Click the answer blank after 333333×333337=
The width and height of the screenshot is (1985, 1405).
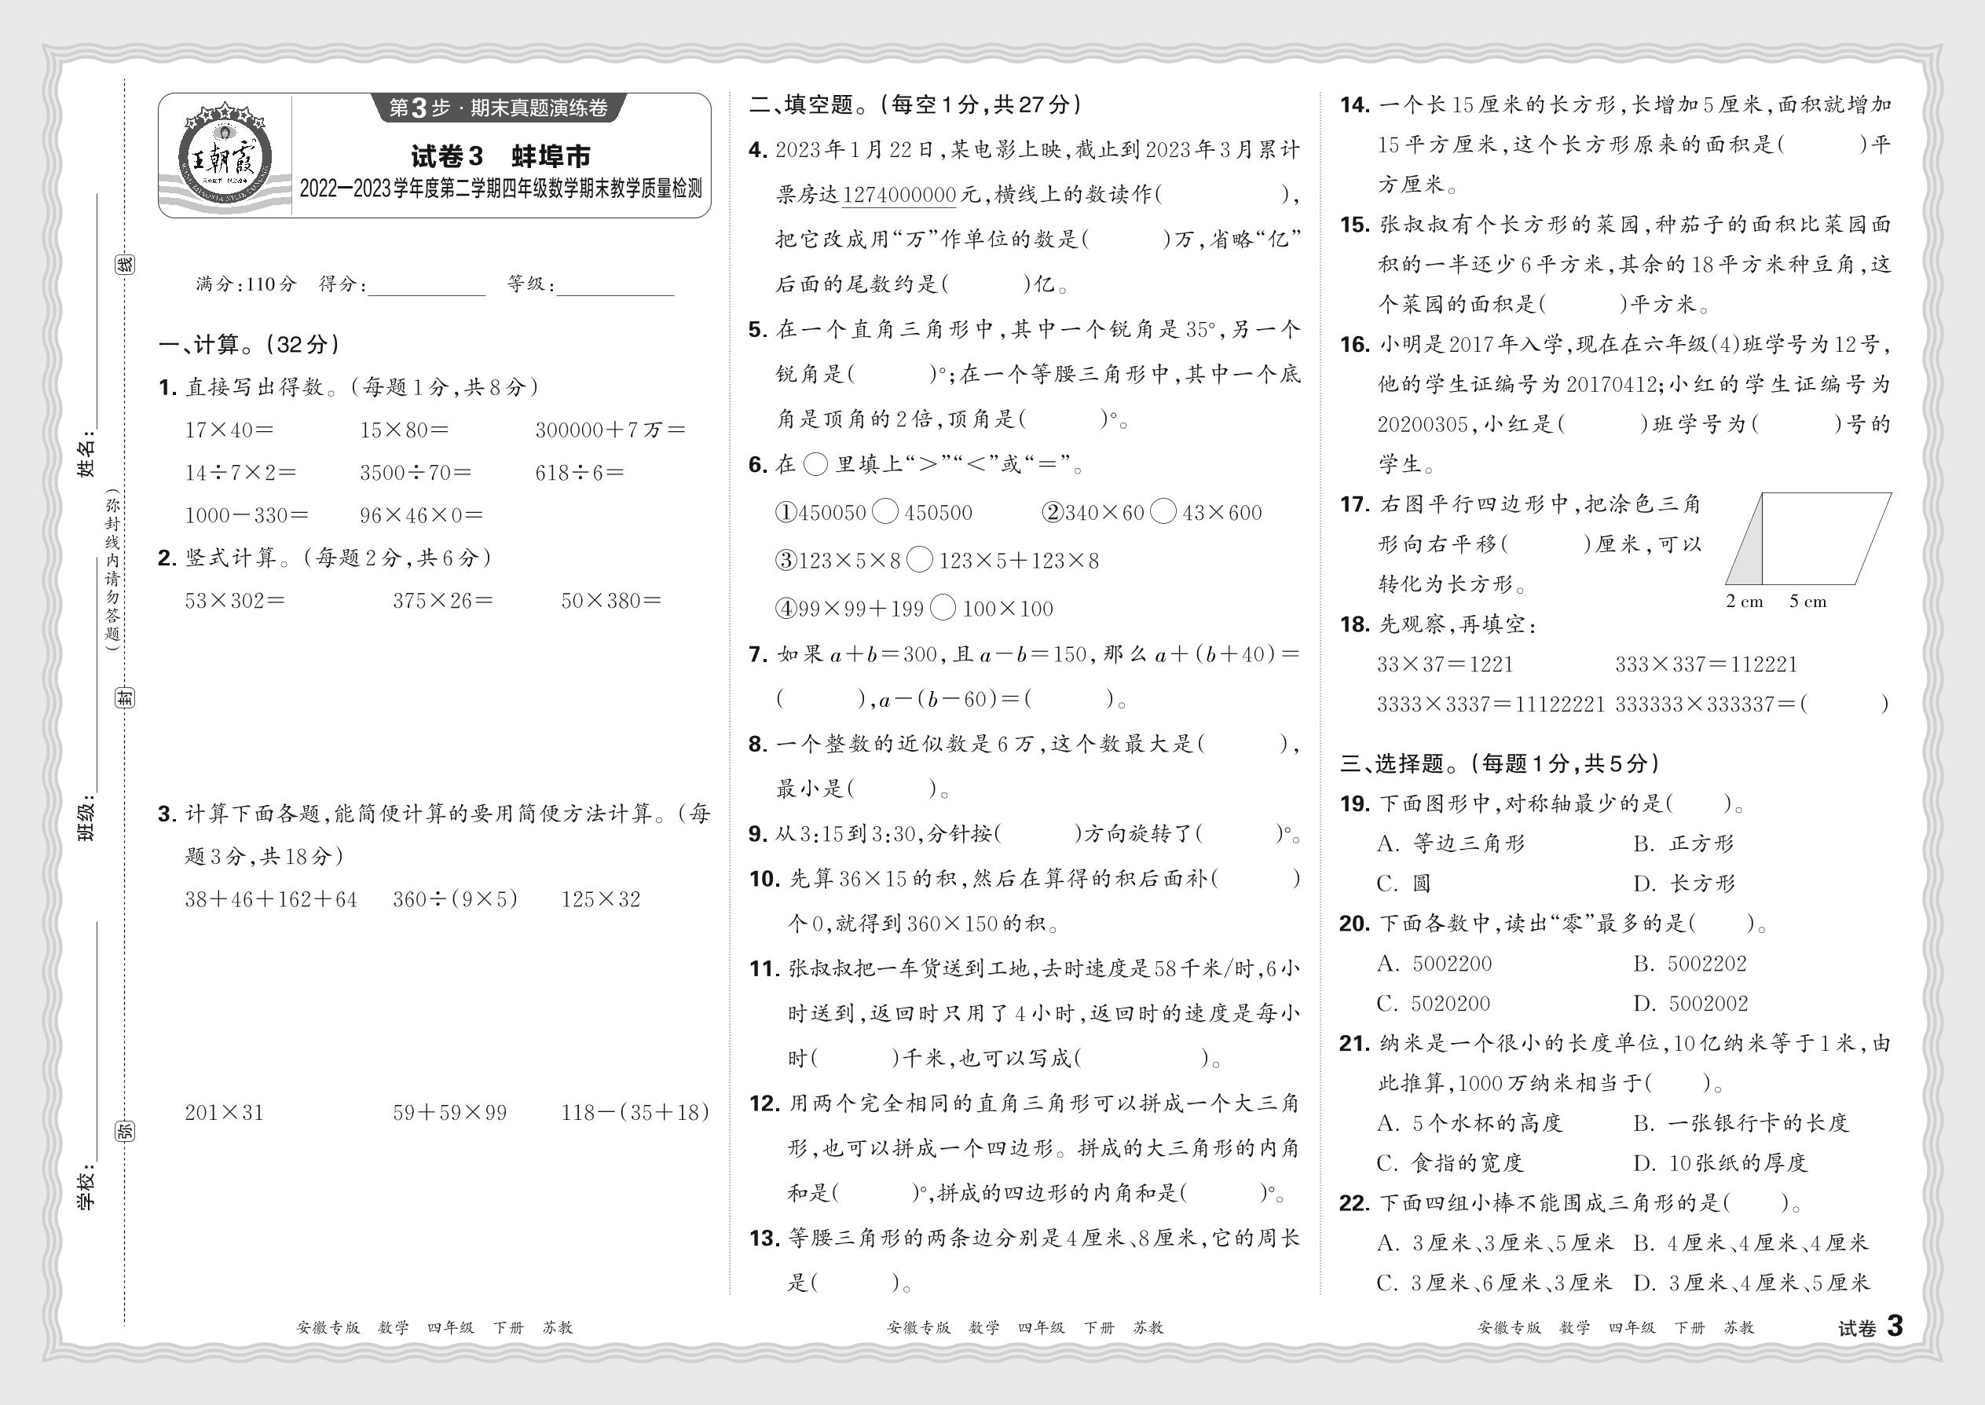[x=1843, y=704]
